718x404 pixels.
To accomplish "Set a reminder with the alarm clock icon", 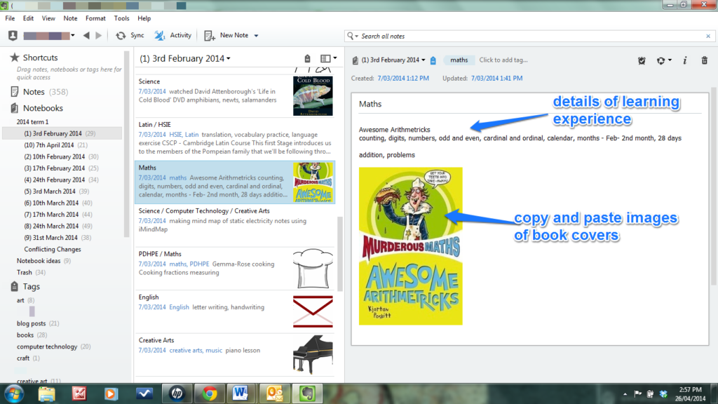I will tap(642, 61).
